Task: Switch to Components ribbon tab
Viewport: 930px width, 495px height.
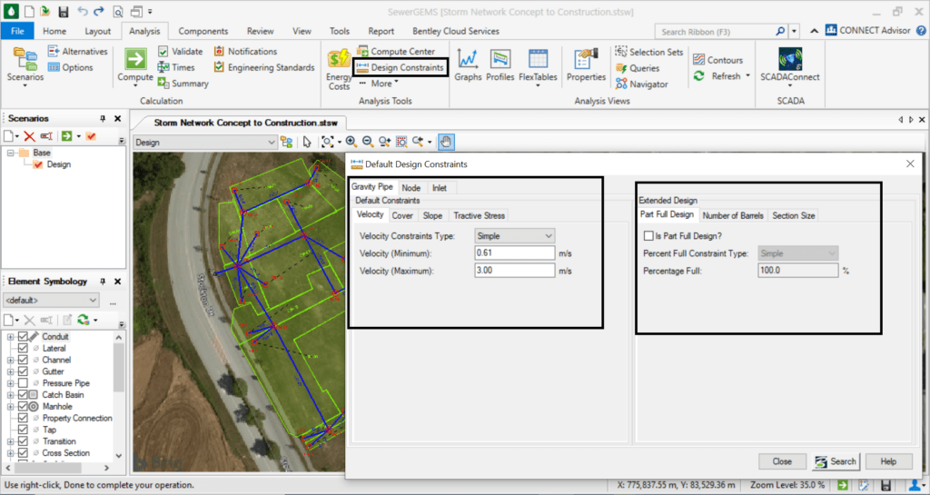Action: click(x=203, y=31)
